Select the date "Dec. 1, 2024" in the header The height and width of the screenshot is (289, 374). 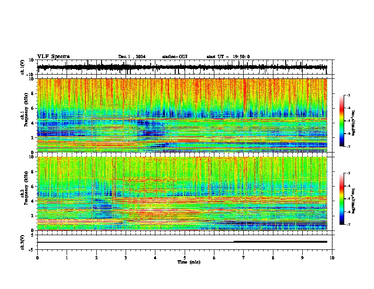[x=132, y=57]
